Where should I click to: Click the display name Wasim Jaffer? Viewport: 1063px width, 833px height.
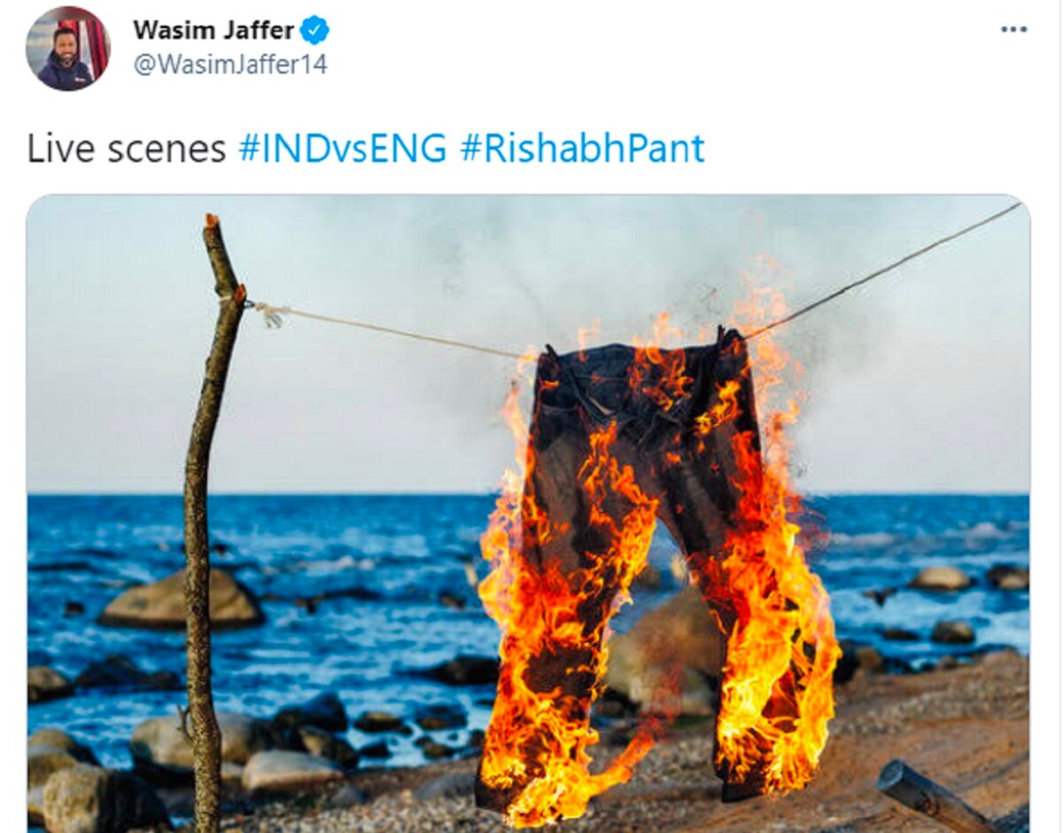pos(213,30)
